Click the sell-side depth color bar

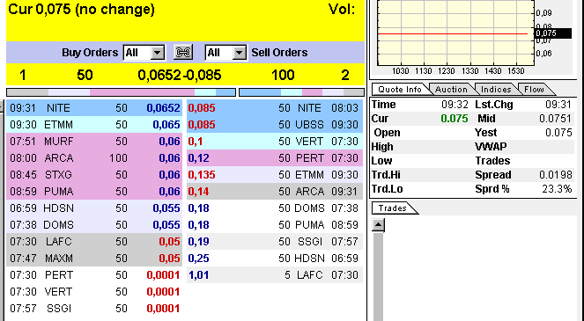pyautogui.click(x=301, y=91)
